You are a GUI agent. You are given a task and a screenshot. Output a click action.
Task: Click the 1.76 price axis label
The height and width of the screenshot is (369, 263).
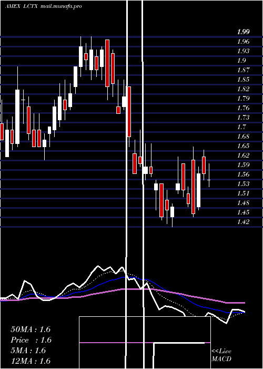click(243, 108)
